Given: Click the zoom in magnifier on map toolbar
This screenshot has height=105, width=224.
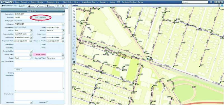Looking at the screenshot, I should coord(74,11).
